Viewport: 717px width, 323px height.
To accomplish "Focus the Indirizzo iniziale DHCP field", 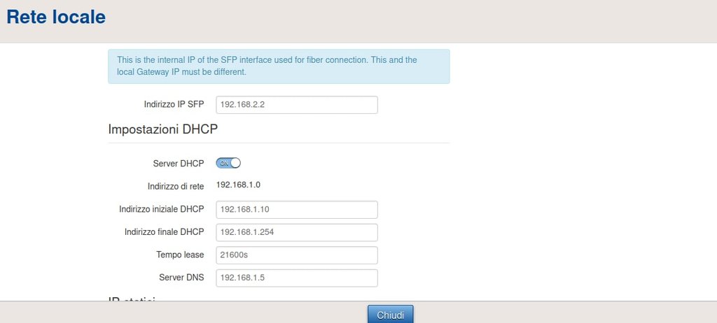I will [297, 210].
